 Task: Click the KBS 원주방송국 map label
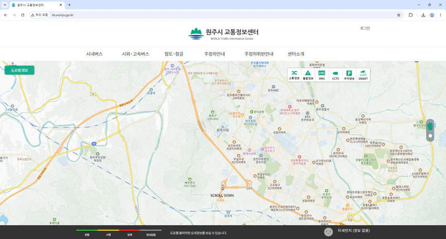(308, 118)
